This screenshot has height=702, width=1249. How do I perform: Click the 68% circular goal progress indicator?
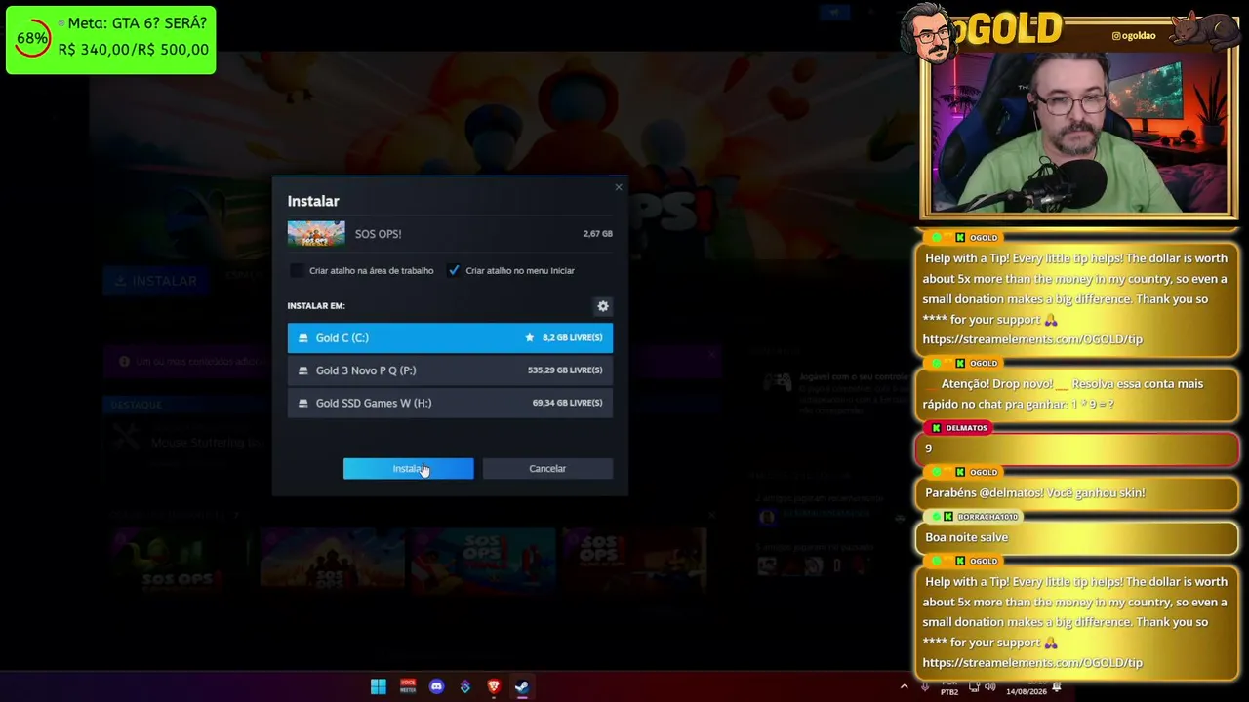32,38
